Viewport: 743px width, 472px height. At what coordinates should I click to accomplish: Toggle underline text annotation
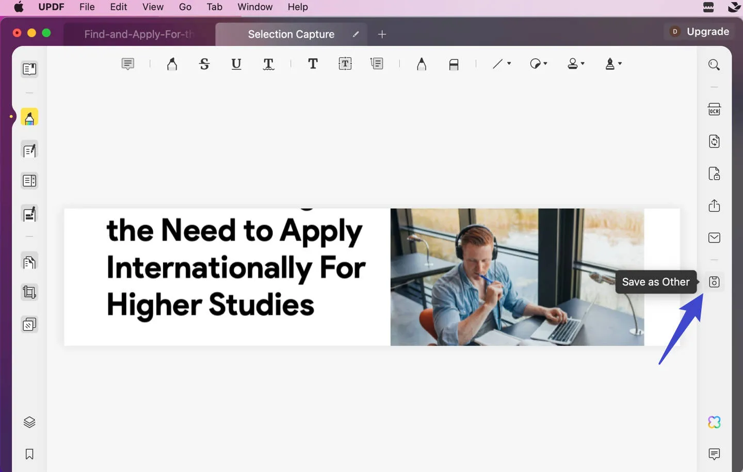pyautogui.click(x=236, y=64)
